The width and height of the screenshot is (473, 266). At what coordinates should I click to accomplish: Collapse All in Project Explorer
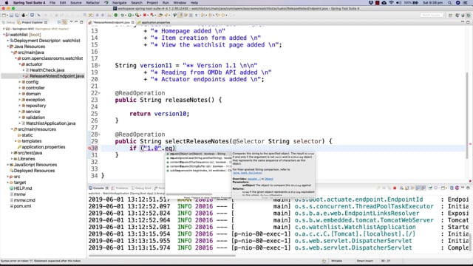pyautogui.click(x=59, y=22)
